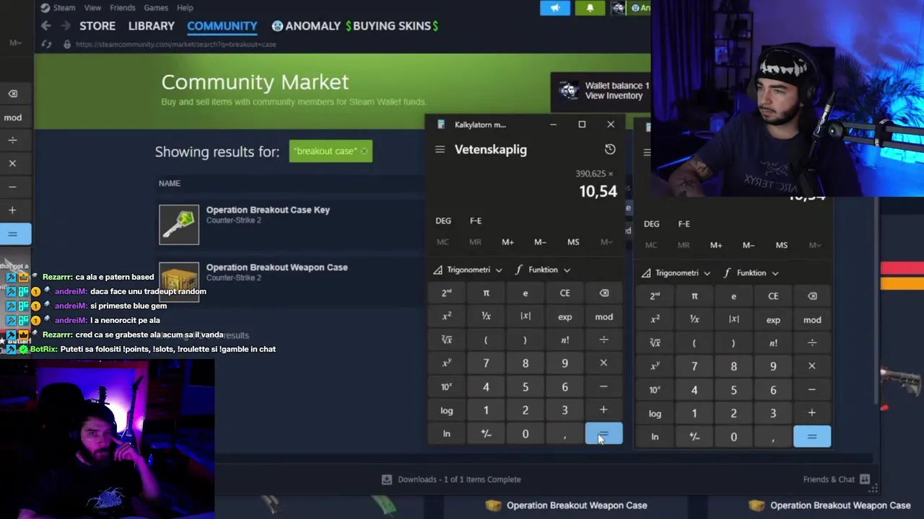
Task: Open navigation menu in front calculator
Action: pos(440,149)
